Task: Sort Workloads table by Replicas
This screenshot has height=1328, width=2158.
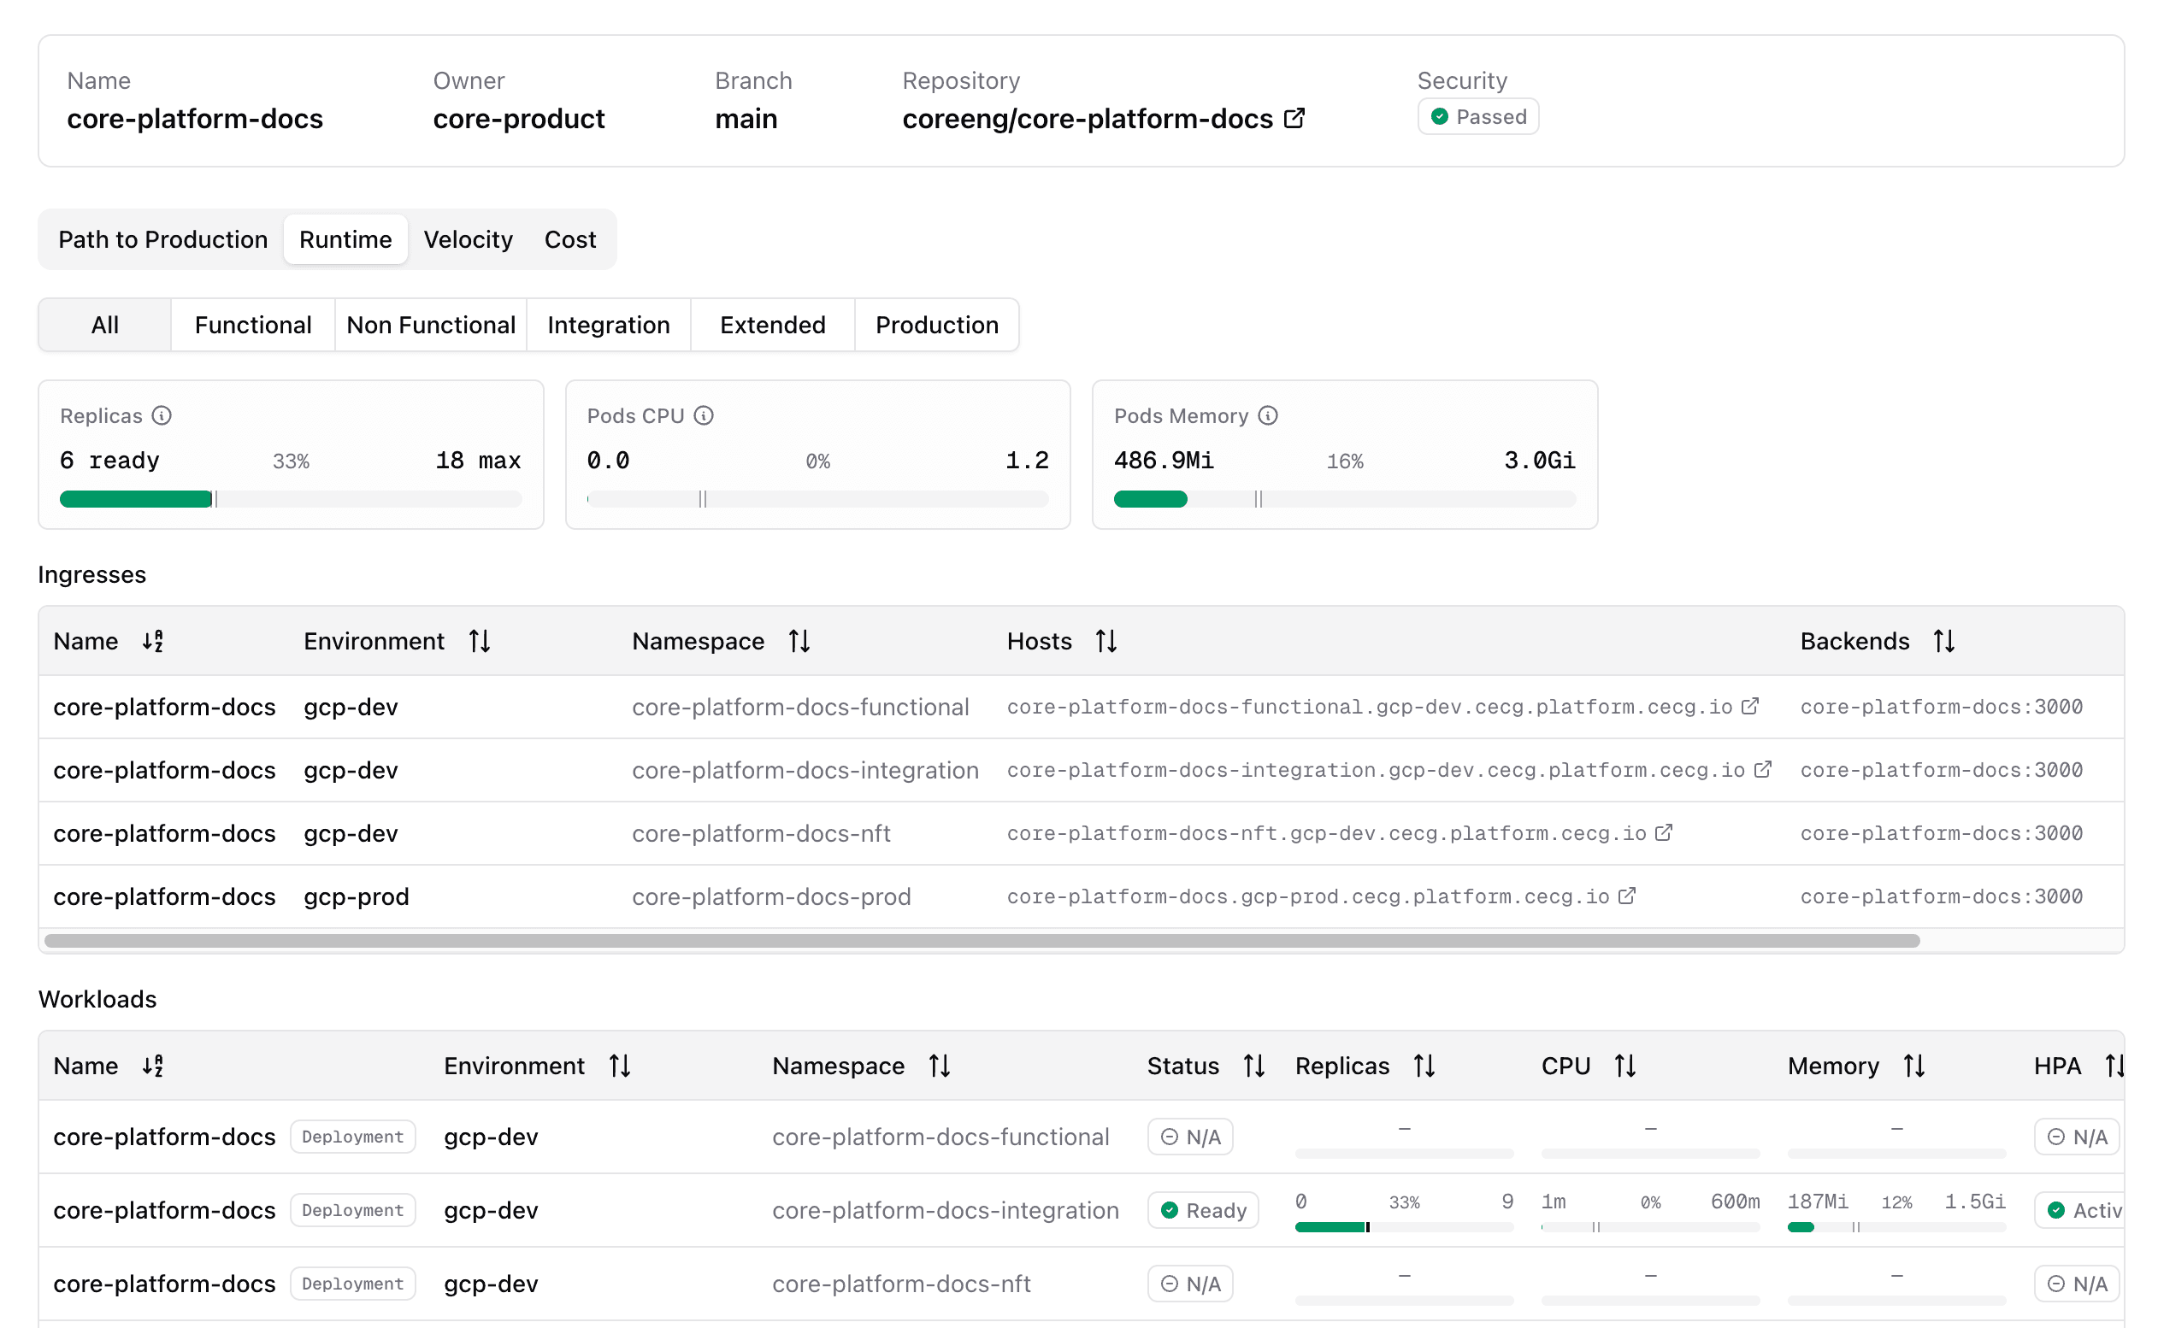Action: click(x=1424, y=1066)
